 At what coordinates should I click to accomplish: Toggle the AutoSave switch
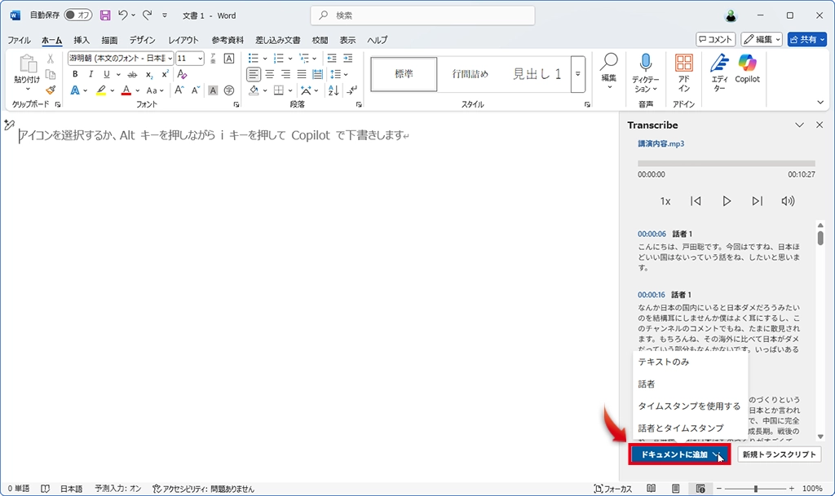point(78,15)
